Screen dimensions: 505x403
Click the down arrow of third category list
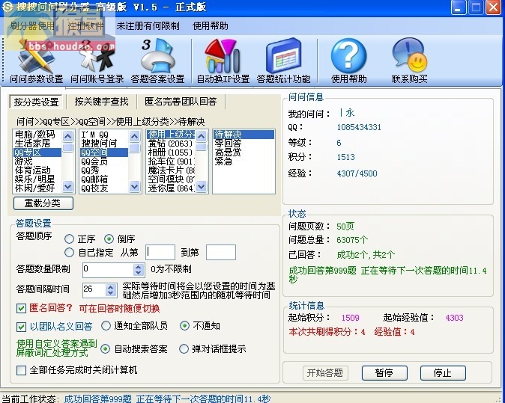202,186
